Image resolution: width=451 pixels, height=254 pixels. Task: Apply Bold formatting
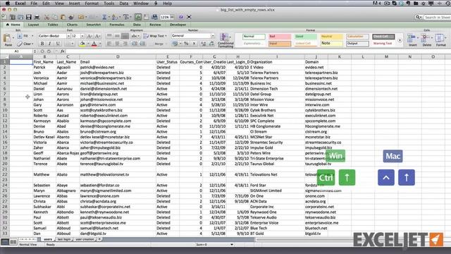coord(42,44)
